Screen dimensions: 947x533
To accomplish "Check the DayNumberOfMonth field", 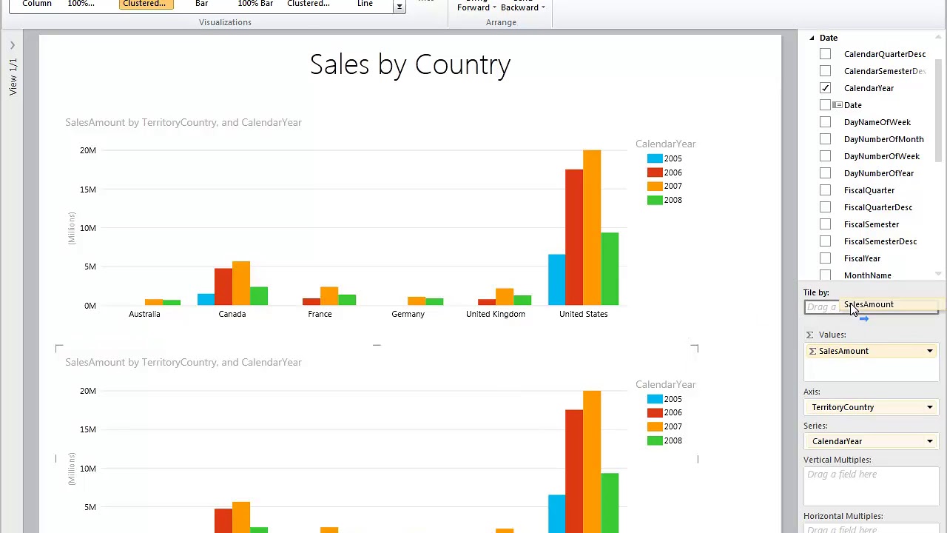I will click(825, 139).
